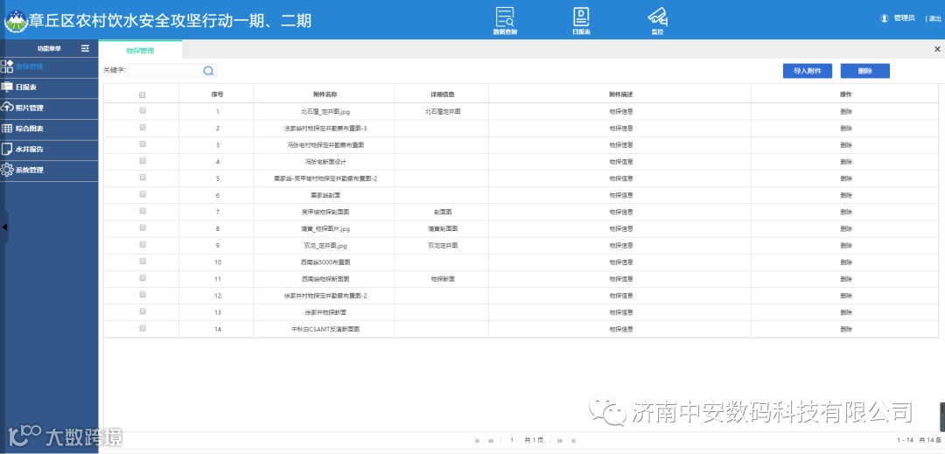Click attachment name 西南峪5000布置图
This screenshot has height=454, width=945.
tap(325, 262)
